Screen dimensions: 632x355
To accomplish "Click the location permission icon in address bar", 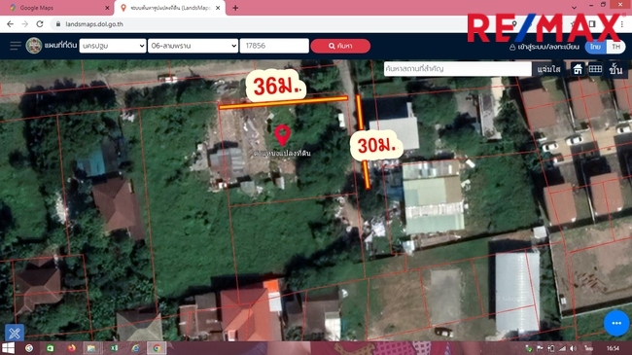I will [514, 24].
